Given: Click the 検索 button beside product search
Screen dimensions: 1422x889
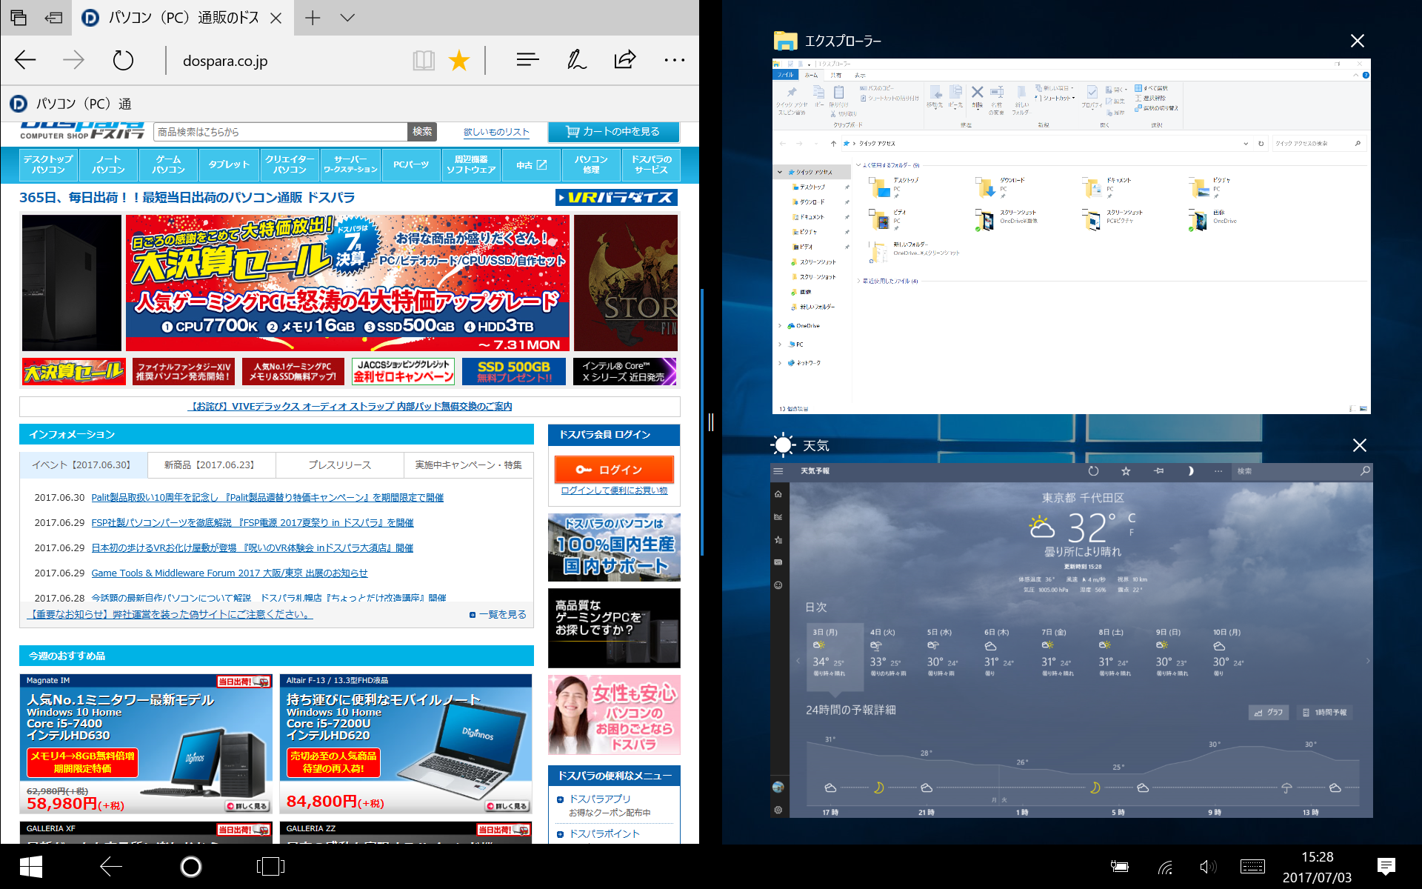Looking at the screenshot, I should pyautogui.click(x=422, y=132).
